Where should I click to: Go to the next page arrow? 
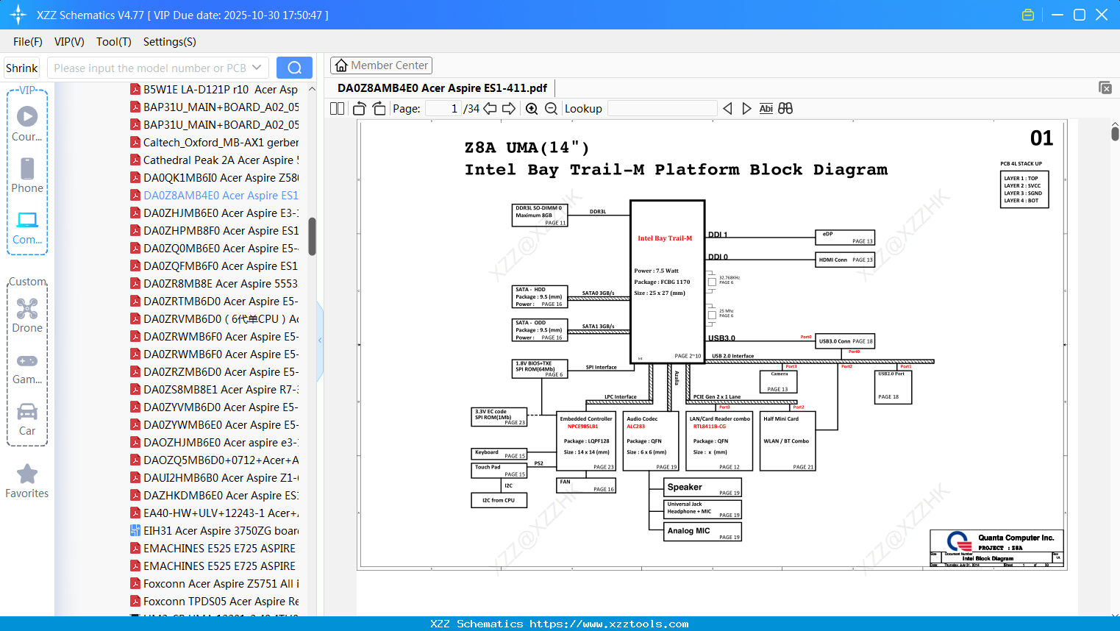(x=509, y=109)
